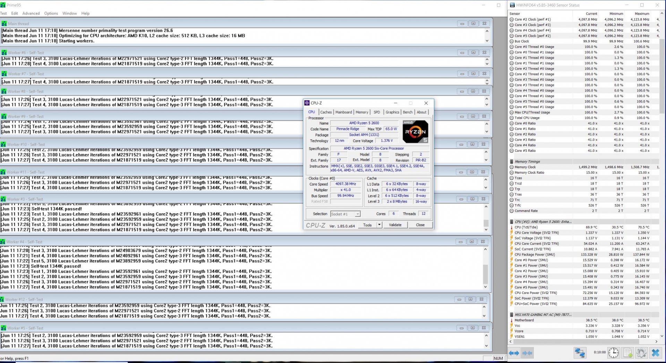Open HWiNFO settings gear icon
Image resolution: width=666 pixels, height=363 pixels.
pos(641,353)
